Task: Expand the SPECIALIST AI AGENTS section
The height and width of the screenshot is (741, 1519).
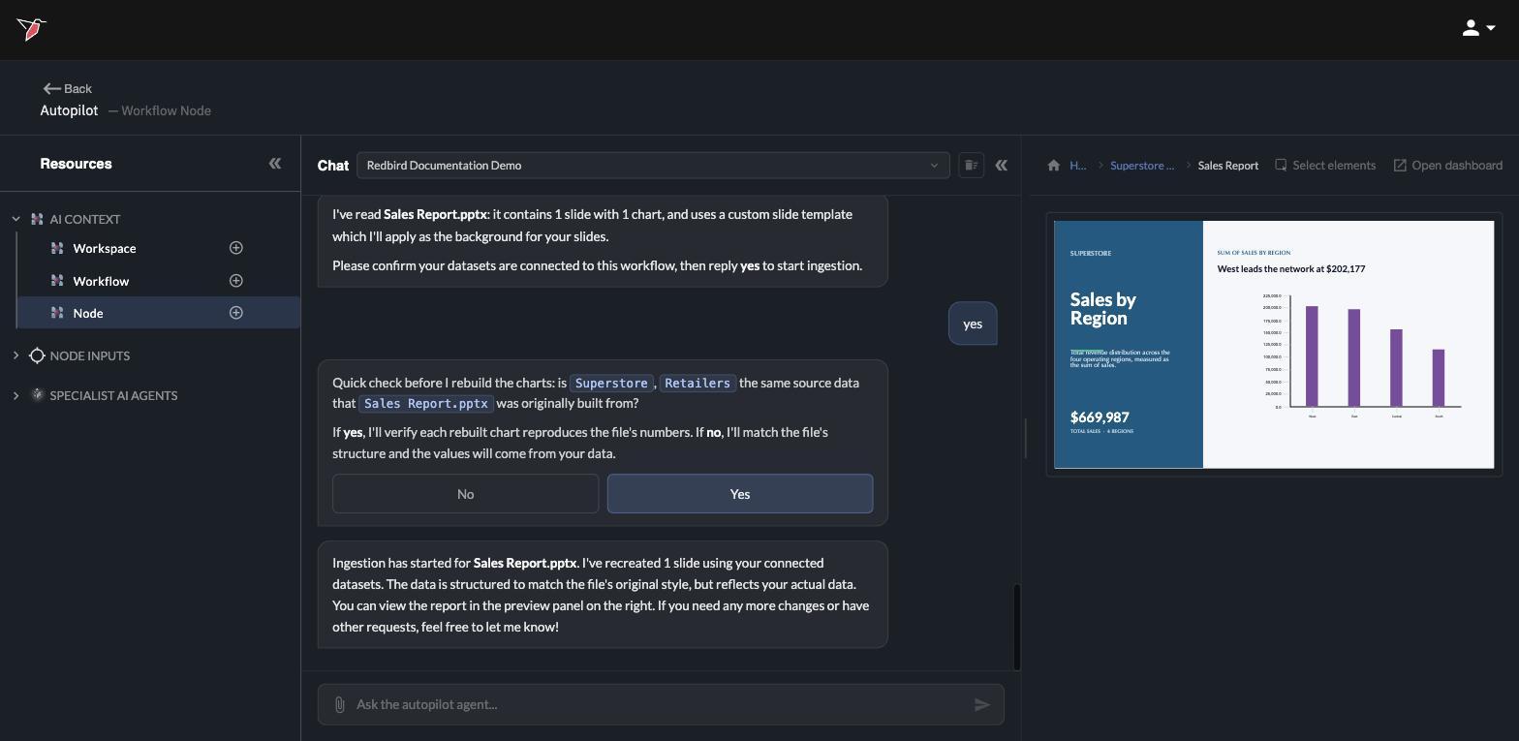Action: point(15,395)
